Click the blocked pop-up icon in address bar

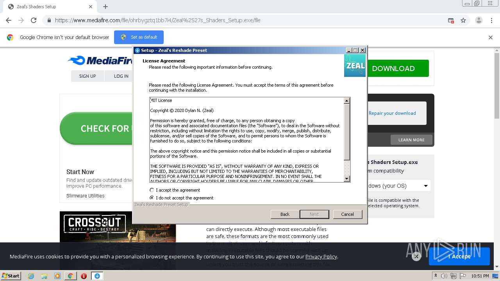pos(451,20)
